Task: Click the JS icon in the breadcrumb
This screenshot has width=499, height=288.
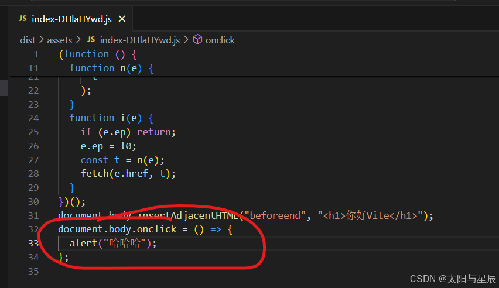Action: pyautogui.click(x=91, y=39)
